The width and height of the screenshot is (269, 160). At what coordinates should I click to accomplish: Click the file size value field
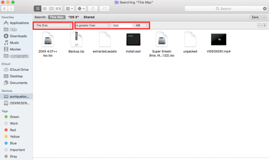[x=122, y=25]
